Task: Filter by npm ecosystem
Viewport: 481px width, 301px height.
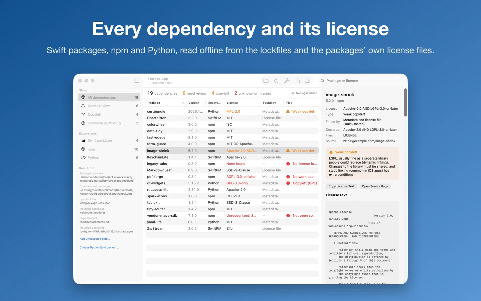Action: point(109,149)
